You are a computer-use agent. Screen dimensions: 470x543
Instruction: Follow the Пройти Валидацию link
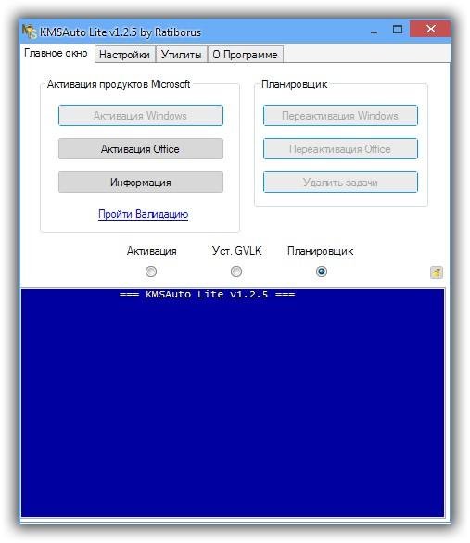click(x=144, y=214)
